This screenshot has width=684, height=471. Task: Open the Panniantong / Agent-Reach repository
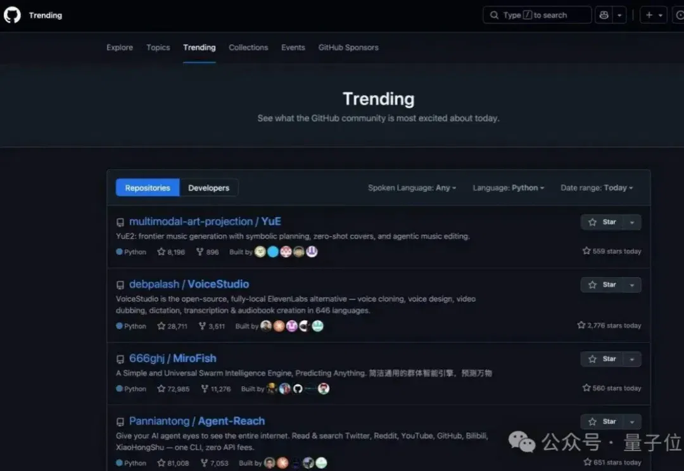pyautogui.click(x=197, y=421)
